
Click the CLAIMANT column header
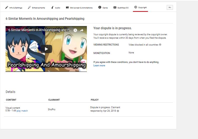(54, 100)
